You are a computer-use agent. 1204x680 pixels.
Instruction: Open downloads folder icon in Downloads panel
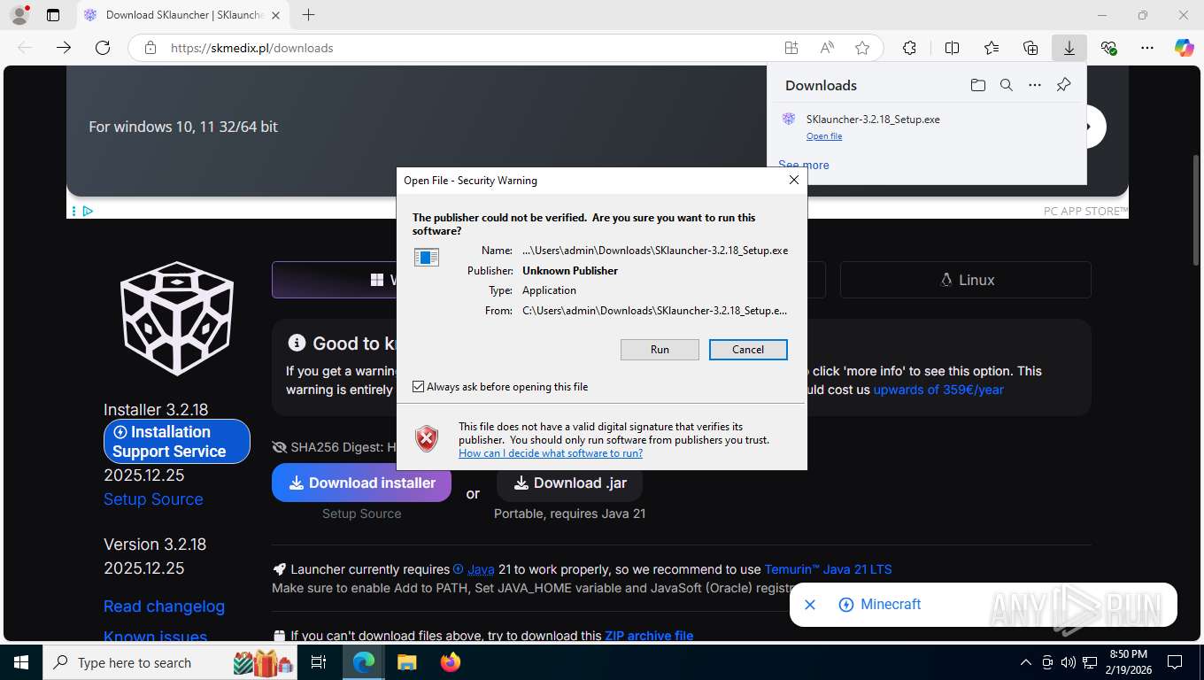pyautogui.click(x=977, y=85)
